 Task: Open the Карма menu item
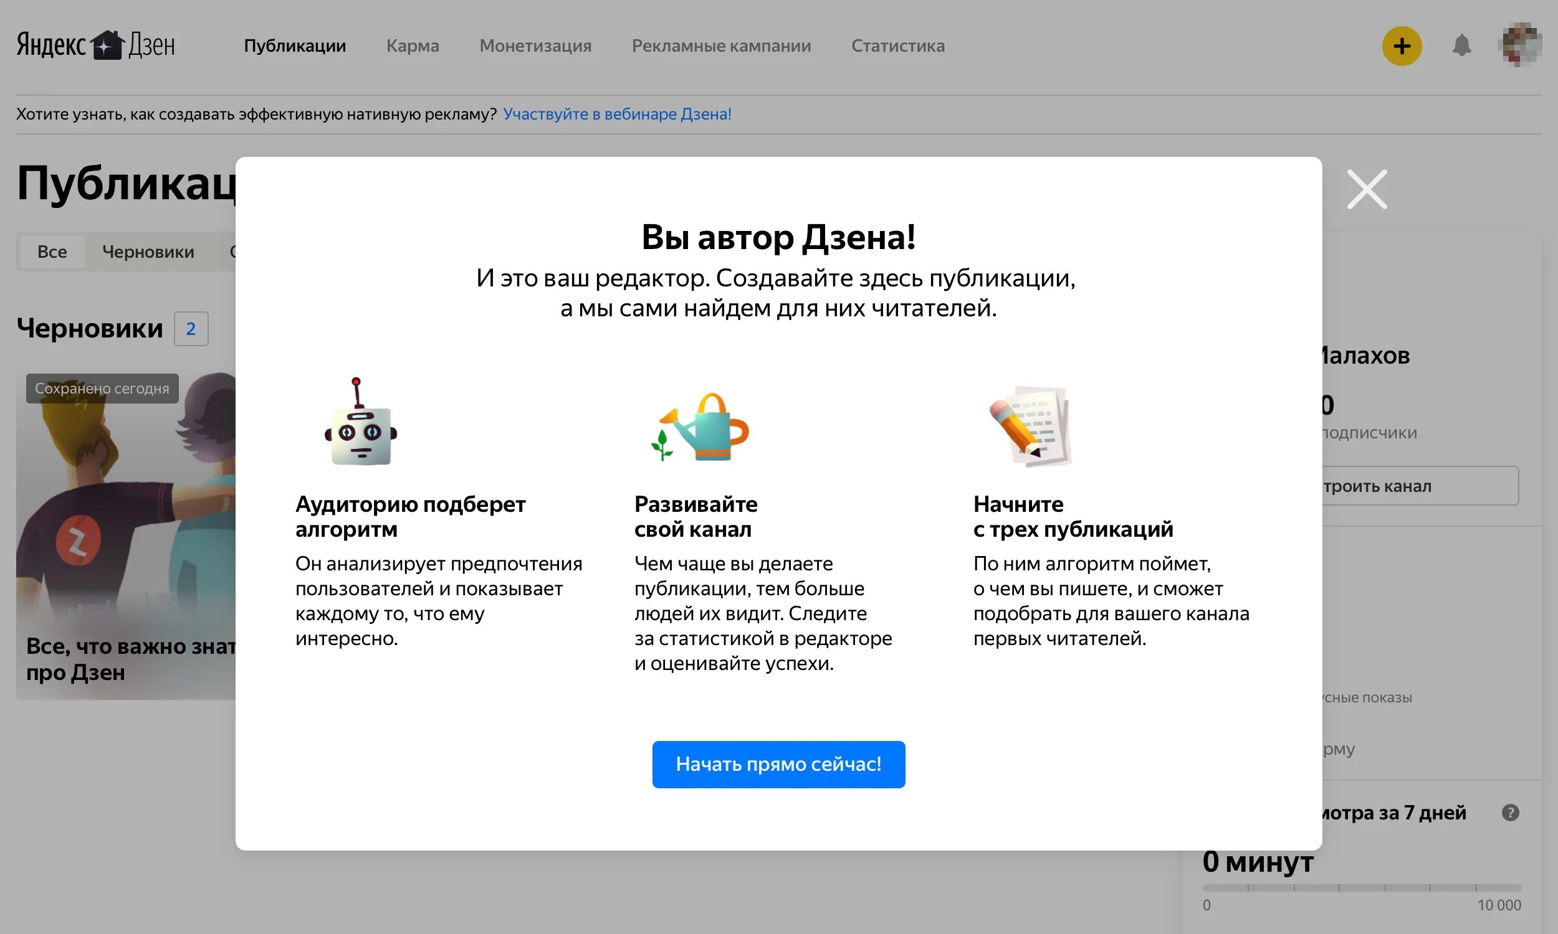coord(413,46)
